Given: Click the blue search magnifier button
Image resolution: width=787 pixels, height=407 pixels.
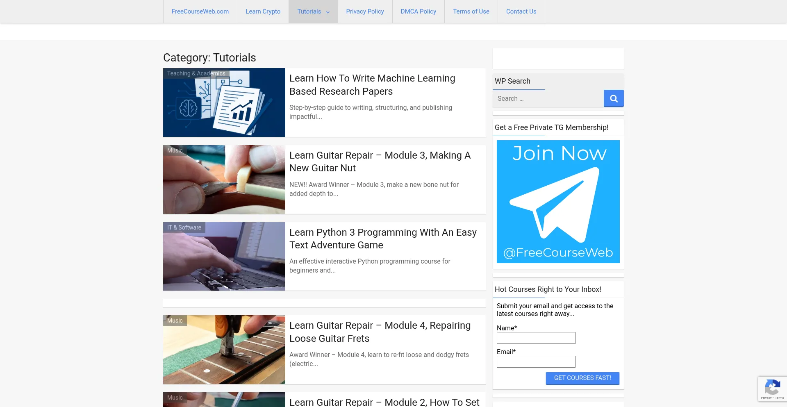Looking at the screenshot, I should click(614, 98).
